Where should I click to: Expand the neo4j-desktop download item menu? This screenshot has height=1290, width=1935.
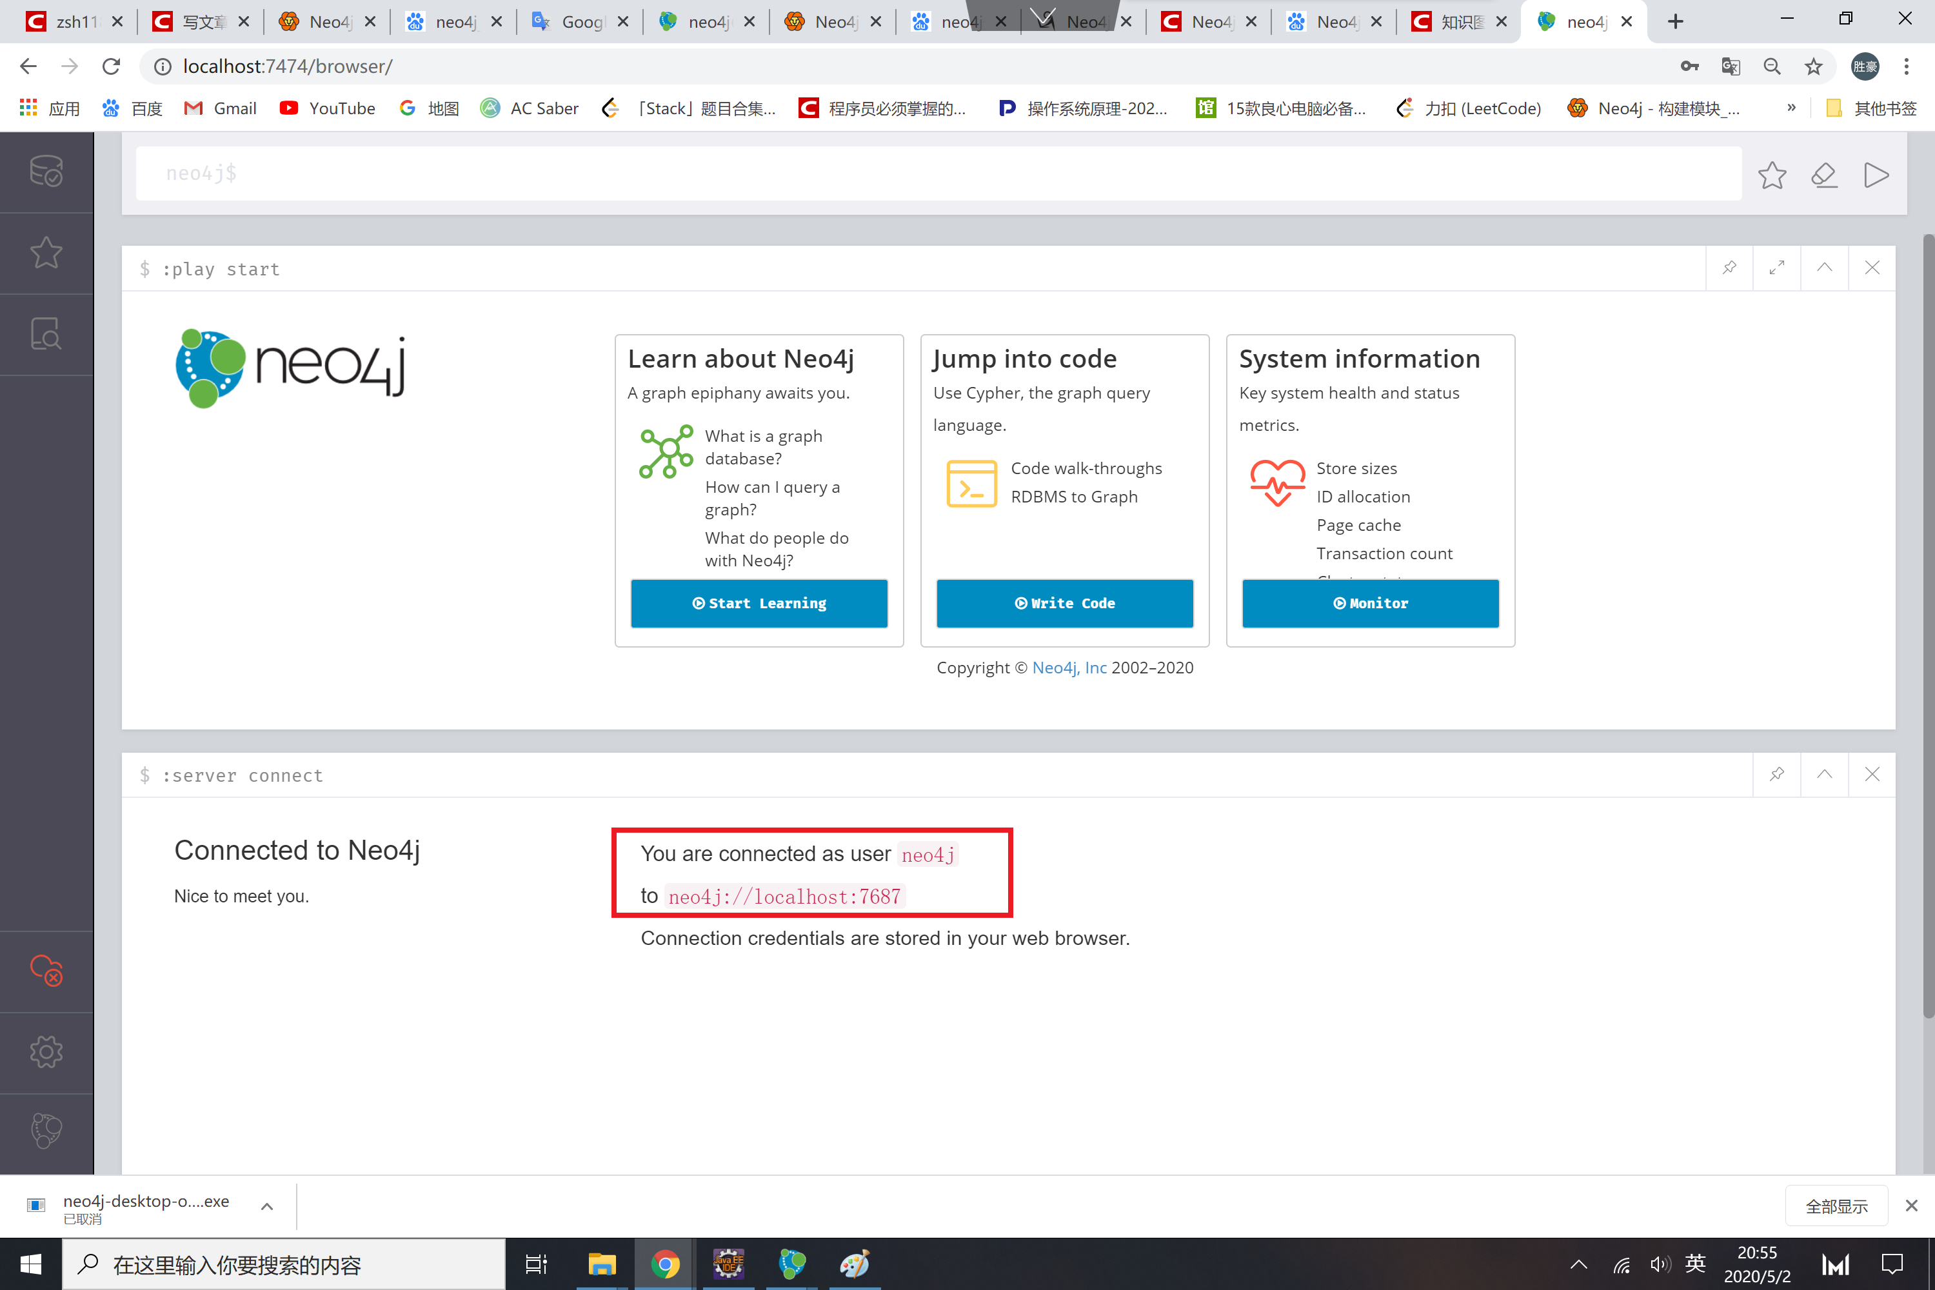[266, 1206]
